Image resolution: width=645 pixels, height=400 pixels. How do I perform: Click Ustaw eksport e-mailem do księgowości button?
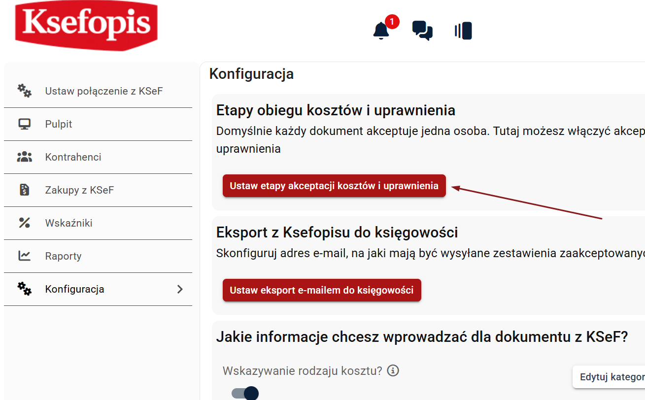322,290
